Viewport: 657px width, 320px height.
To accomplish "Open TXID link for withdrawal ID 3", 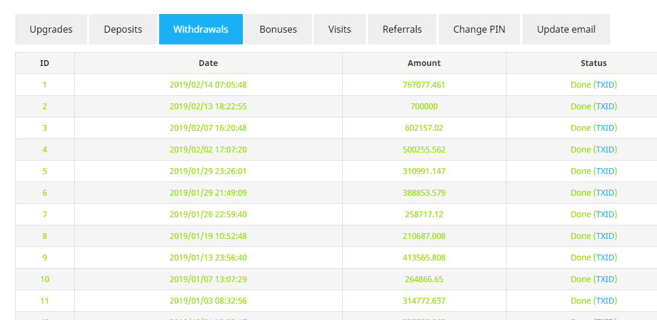I will point(605,128).
